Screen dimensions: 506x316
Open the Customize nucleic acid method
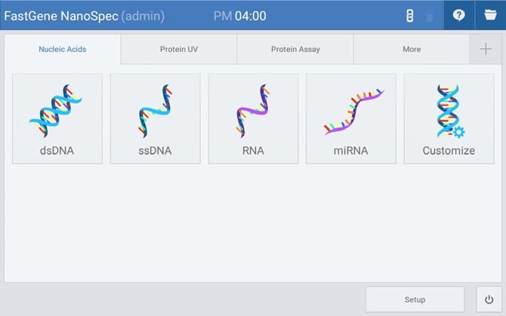(449, 118)
